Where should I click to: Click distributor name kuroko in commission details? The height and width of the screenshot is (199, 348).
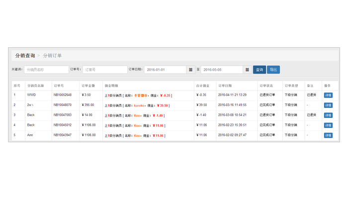coord(139,105)
